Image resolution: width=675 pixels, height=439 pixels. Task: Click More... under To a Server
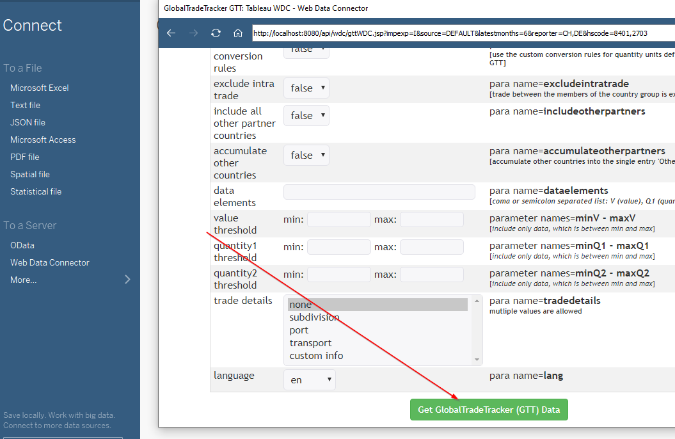pos(24,280)
